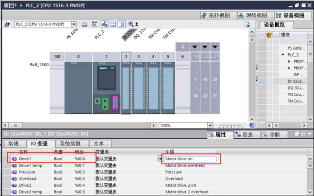The width and height of the screenshot is (314, 196).
Task: Toggle the horizontal split editor layout icon
Action: click(113, 24)
